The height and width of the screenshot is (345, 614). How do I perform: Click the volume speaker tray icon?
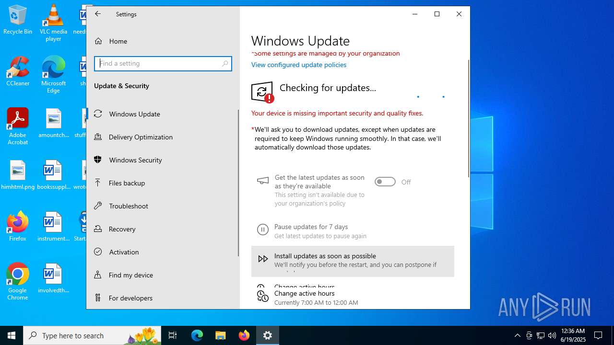pyautogui.click(x=552, y=335)
